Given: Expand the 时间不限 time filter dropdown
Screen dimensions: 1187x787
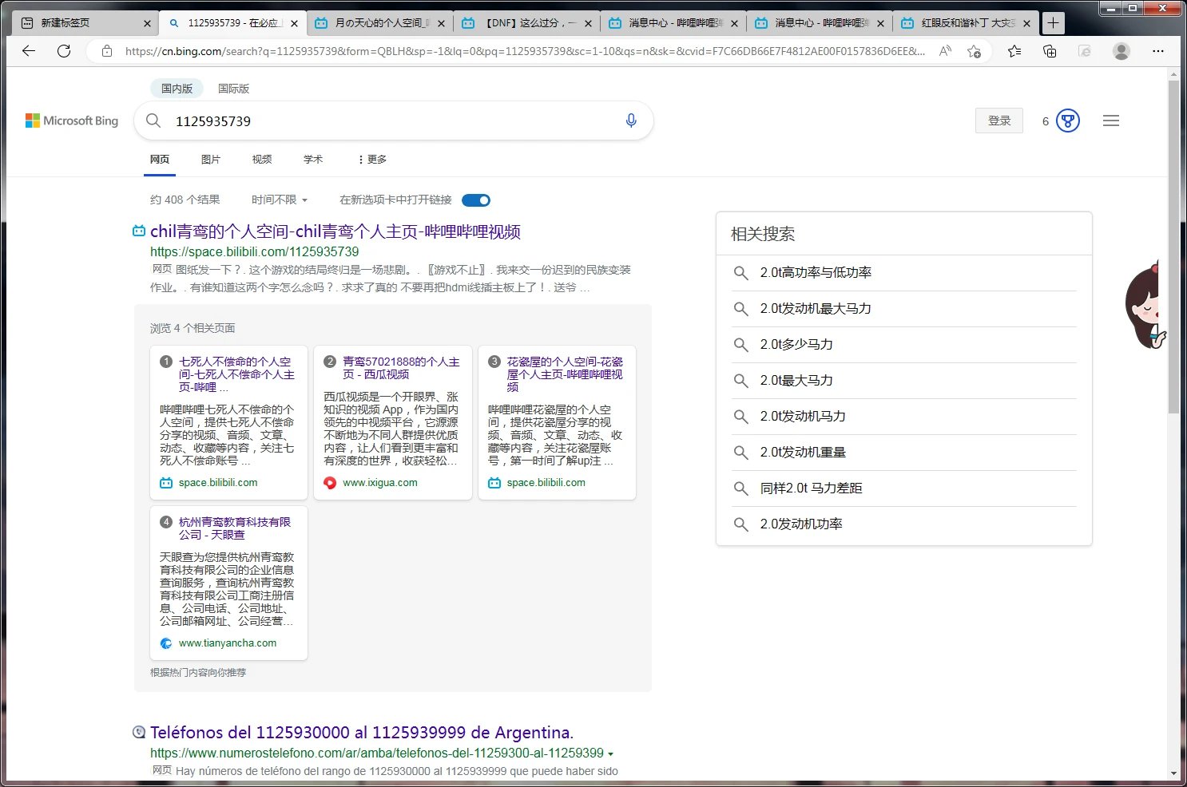Looking at the screenshot, I should (x=280, y=200).
